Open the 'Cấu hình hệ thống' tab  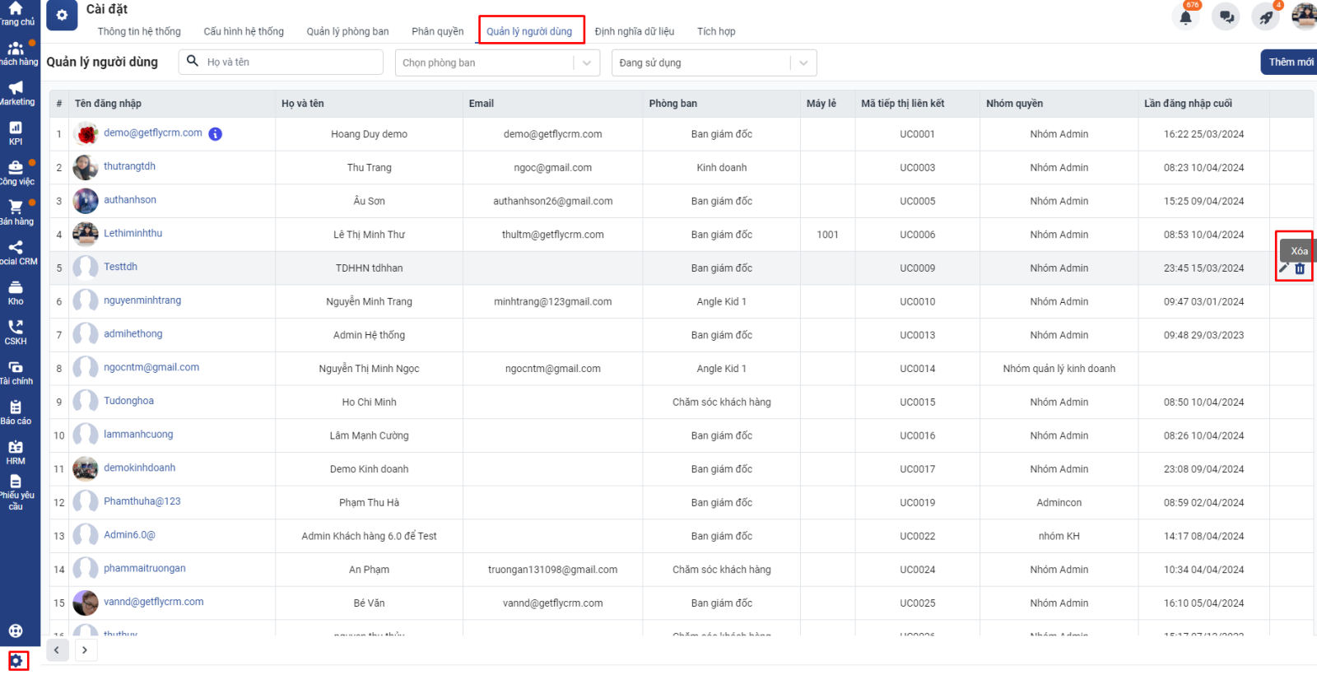(x=244, y=31)
